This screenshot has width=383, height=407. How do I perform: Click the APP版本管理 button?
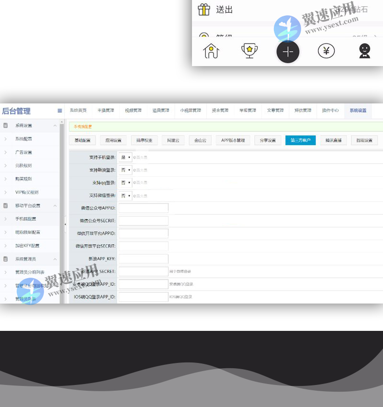click(x=233, y=141)
